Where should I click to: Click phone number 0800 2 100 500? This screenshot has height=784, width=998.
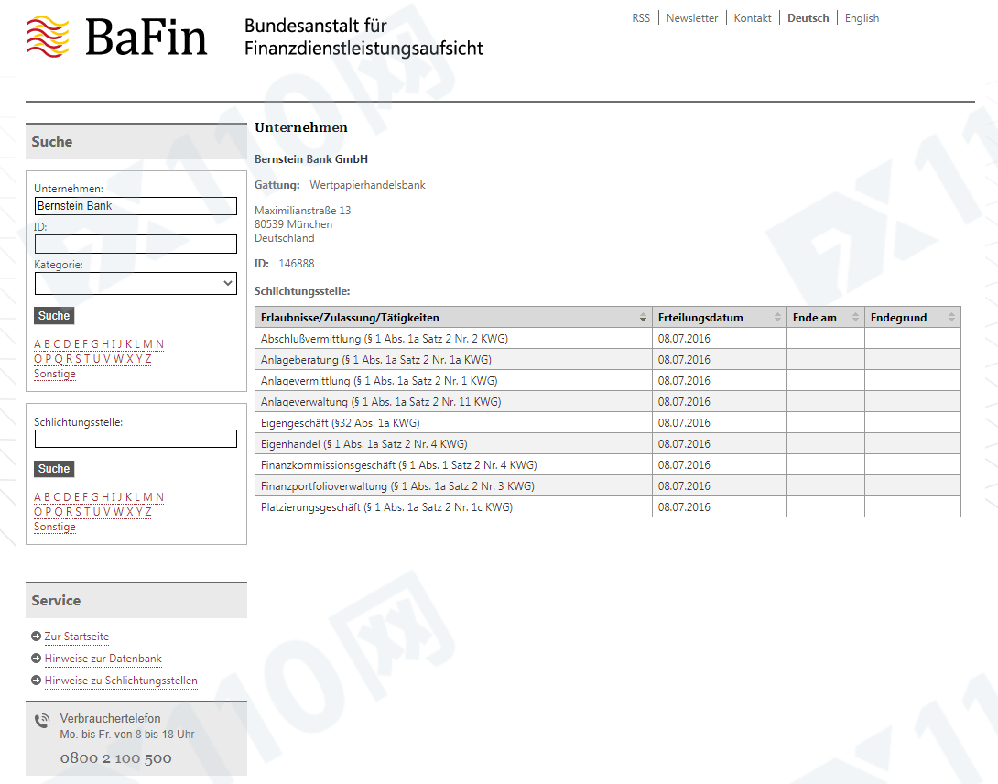click(116, 757)
